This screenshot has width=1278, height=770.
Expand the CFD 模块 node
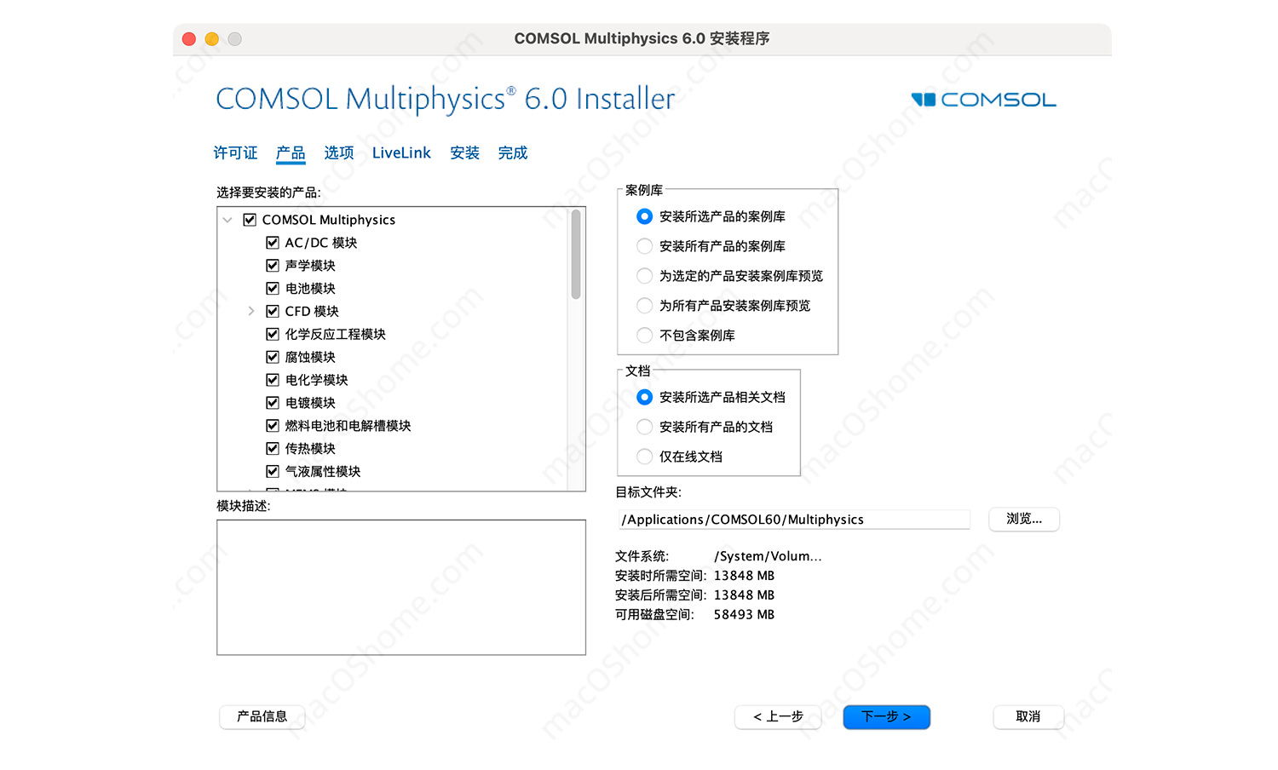click(x=250, y=311)
